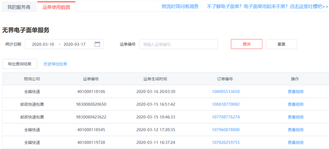Open order number 108005533650
The height and width of the screenshot is (149, 329).
coord(226,91)
